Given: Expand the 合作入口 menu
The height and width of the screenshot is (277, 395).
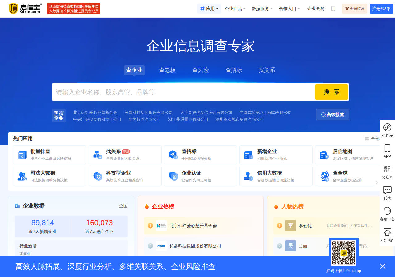Looking at the screenshot, I should coord(289,9).
